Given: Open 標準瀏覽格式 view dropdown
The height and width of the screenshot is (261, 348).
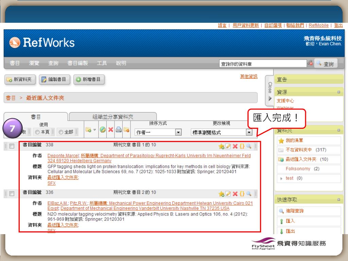Looking at the screenshot, I should (x=222, y=132).
